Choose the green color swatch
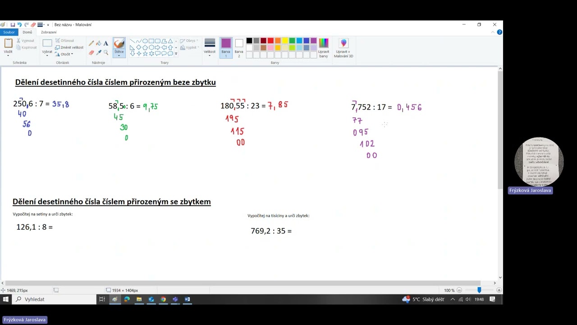Screen dimensions: 577x325 click(x=292, y=41)
